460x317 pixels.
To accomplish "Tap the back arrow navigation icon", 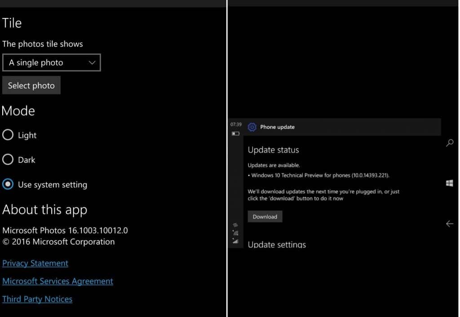I will tap(450, 224).
